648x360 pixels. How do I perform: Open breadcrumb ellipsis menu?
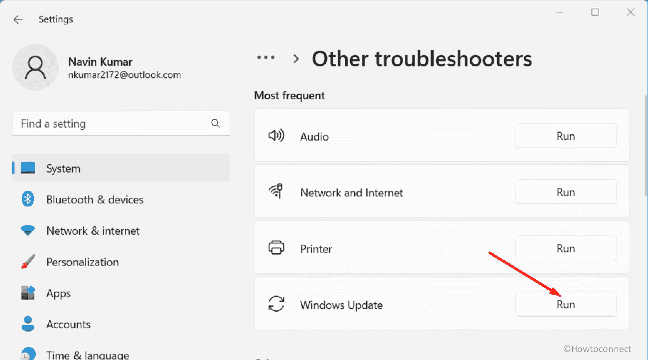(x=265, y=58)
